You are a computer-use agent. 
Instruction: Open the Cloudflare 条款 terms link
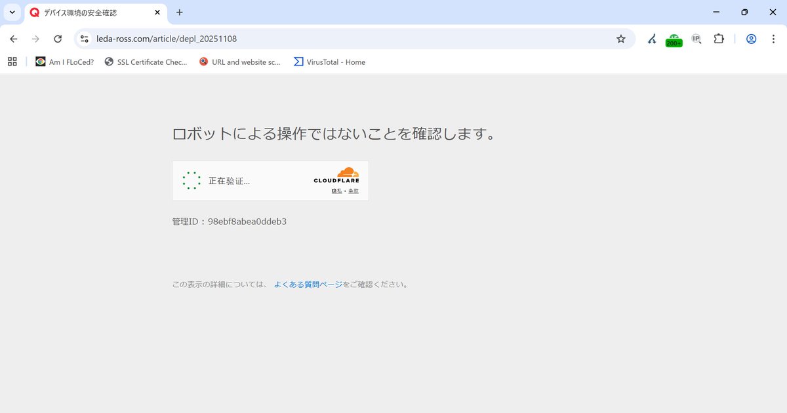coord(353,191)
